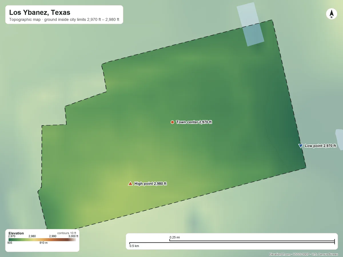Click the Town center circle marker
Image resolution: width=343 pixels, height=257 pixels.
172,122
